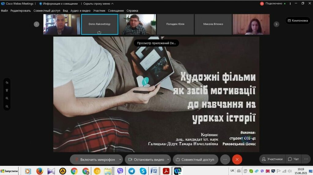Open the Совещание menu
The image size is (313, 175).
tap(116, 11)
